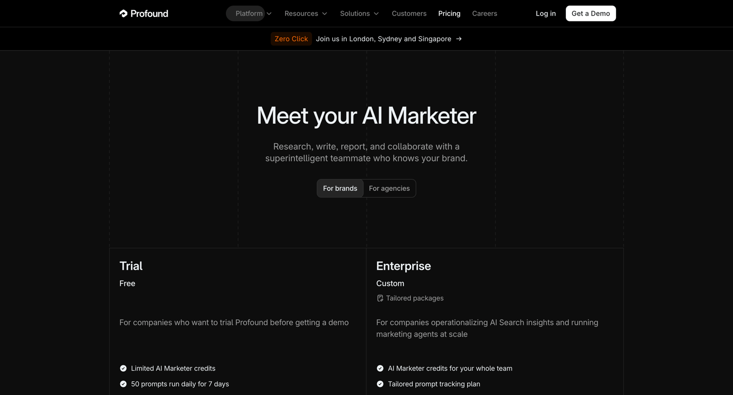733x395 pixels.
Task: Click the Tailored prompt tracking plan text
Action: [434, 384]
